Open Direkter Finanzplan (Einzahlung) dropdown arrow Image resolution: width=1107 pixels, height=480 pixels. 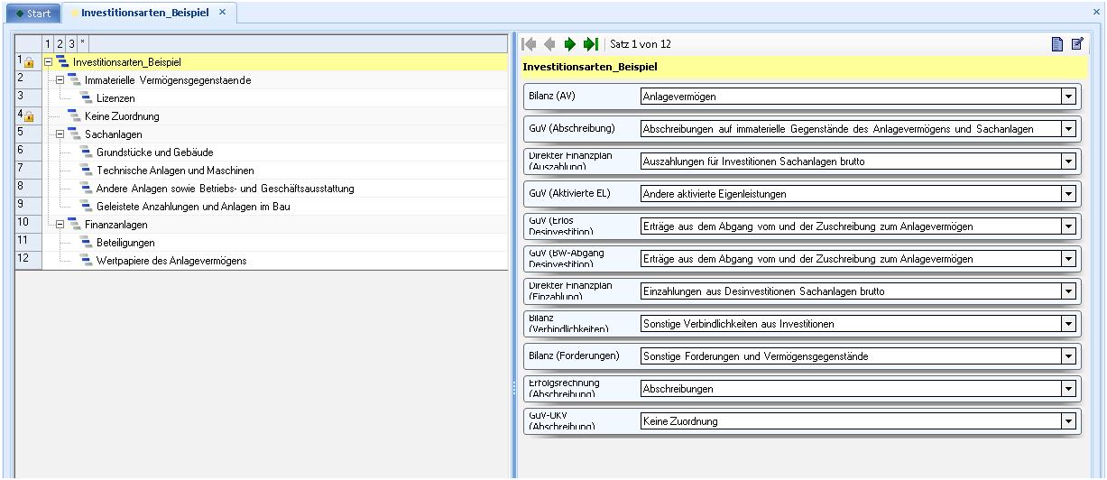coord(1069,291)
